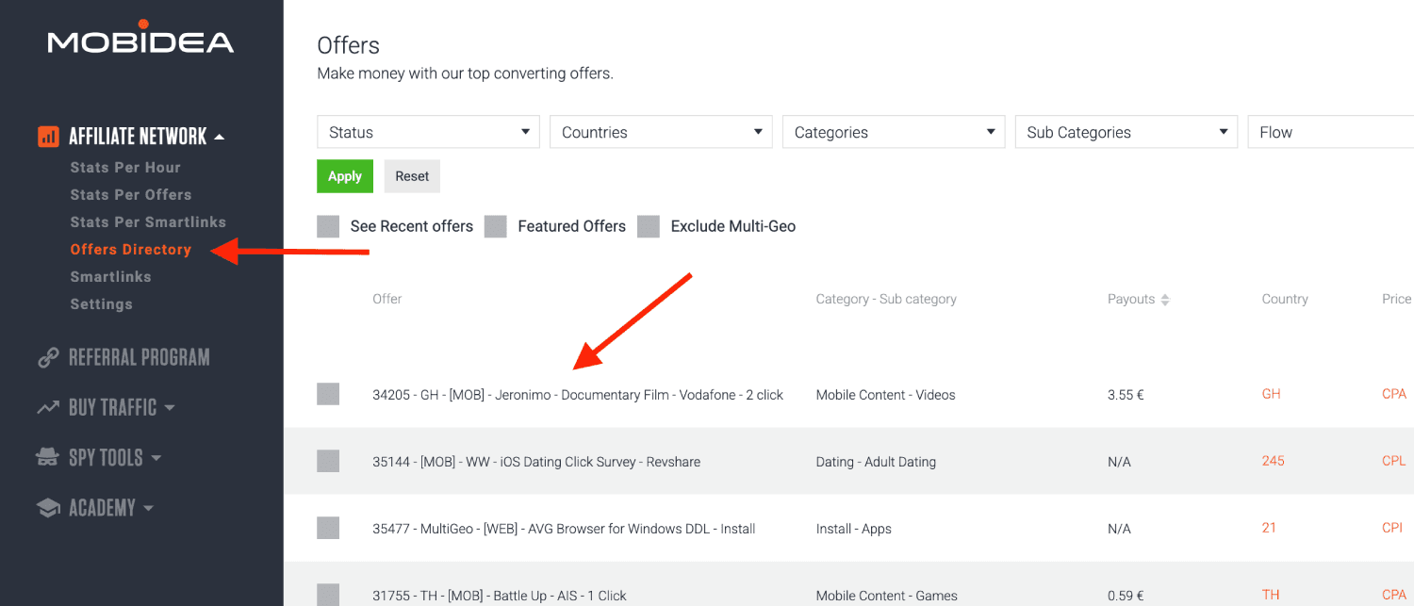The image size is (1414, 606).
Task: Click CPA price for Battle Up offer
Action: click(1394, 596)
